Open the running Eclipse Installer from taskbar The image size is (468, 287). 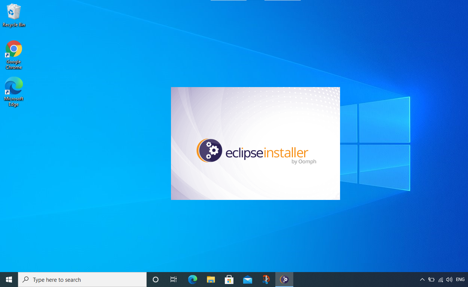click(x=284, y=279)
